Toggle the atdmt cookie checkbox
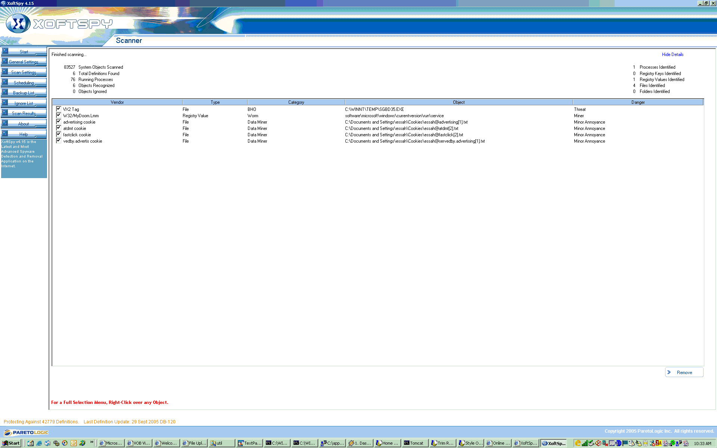The image size is (717, 448). pos(59,128)
